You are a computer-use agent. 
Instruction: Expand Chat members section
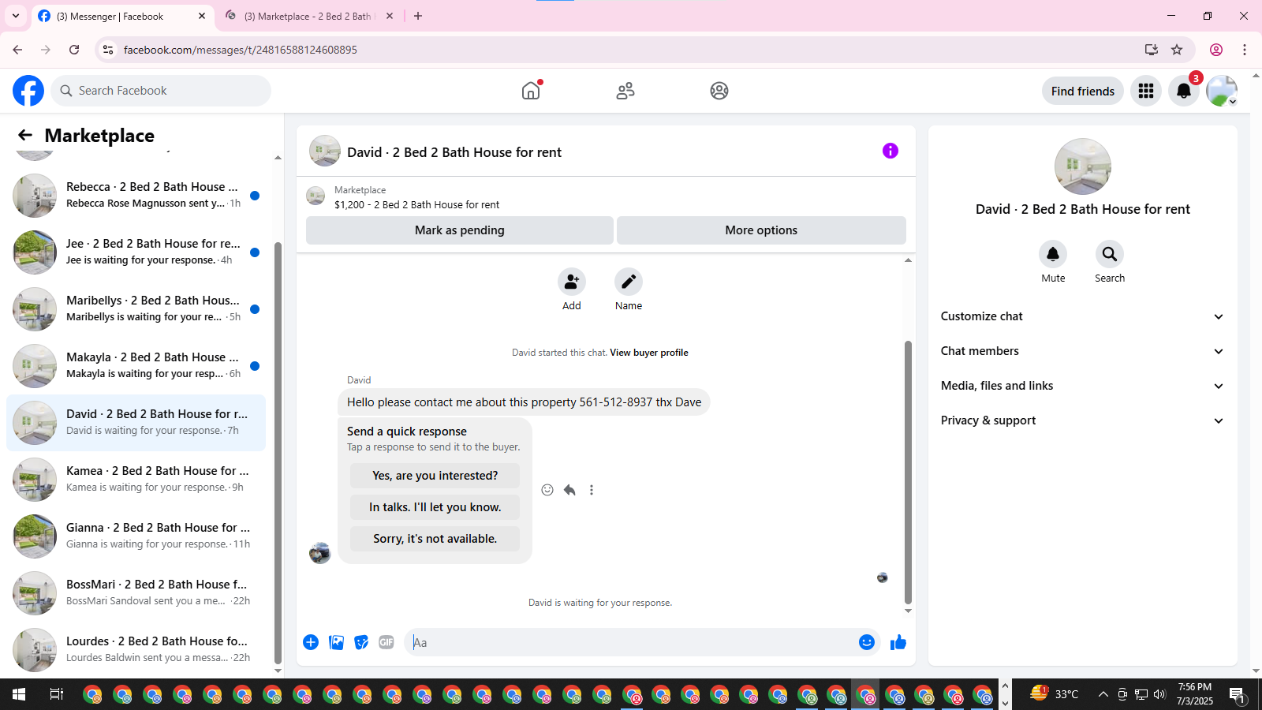1082,351
